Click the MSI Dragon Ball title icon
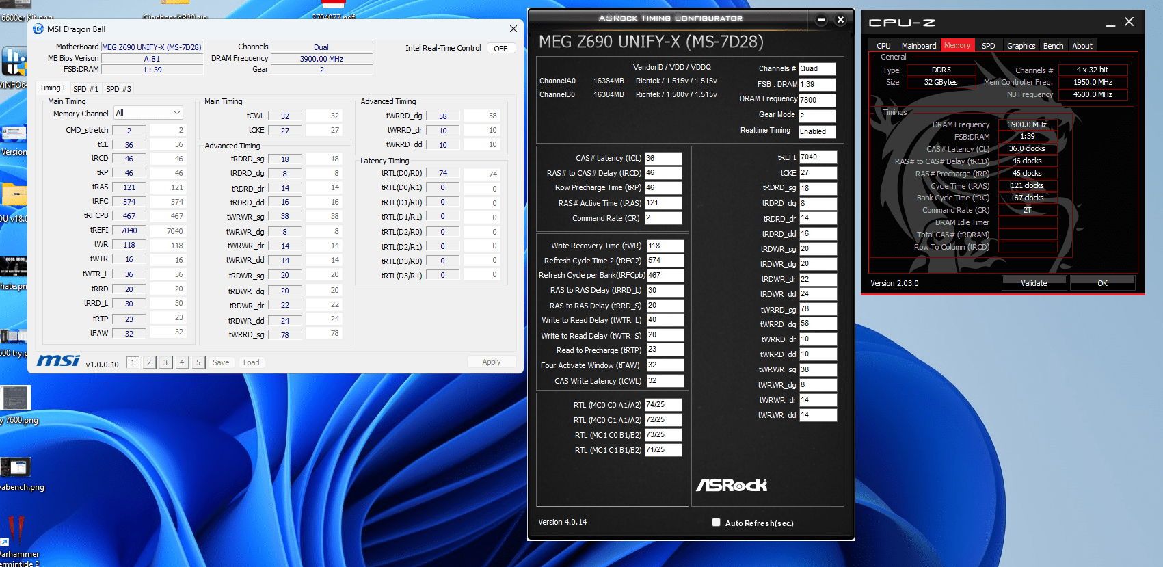The height and width of the screenshot is (567, 1163). pyautogui.click(x=38, y=29)
